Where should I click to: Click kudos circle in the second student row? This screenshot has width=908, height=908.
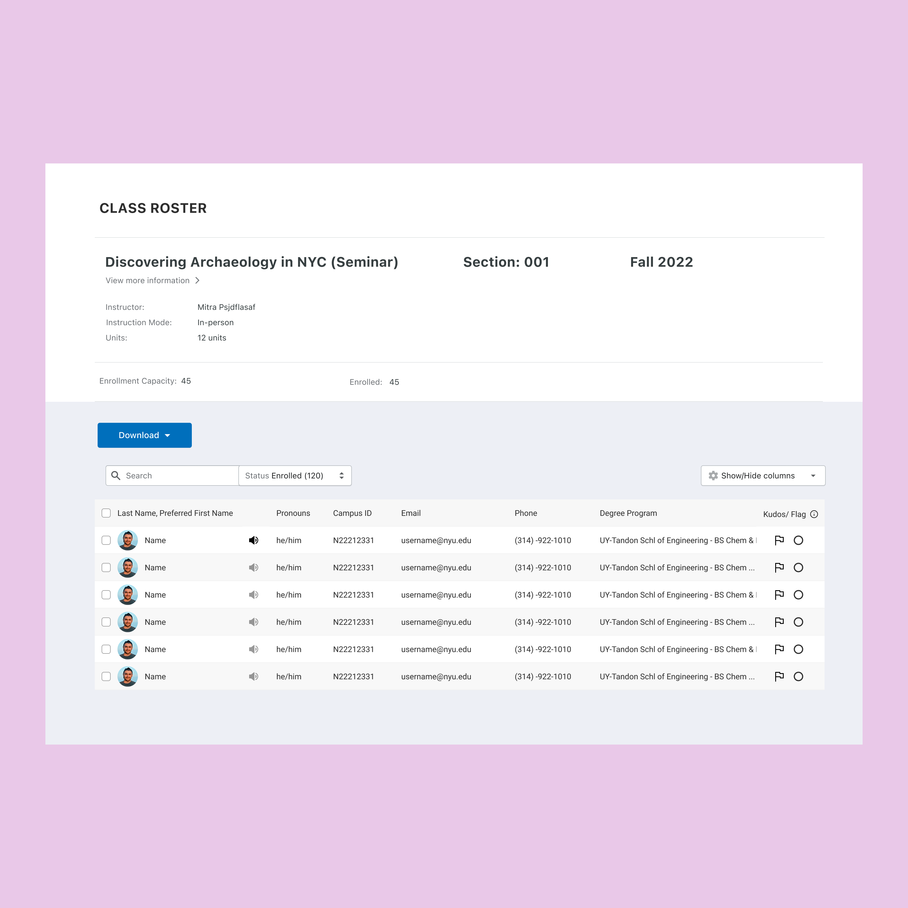point(798,567)
